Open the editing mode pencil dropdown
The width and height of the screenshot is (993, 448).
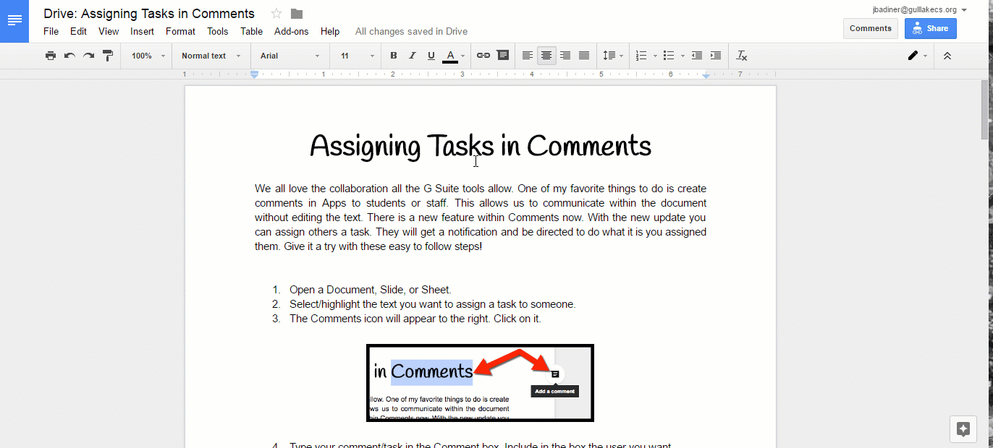tap(917, 56)
